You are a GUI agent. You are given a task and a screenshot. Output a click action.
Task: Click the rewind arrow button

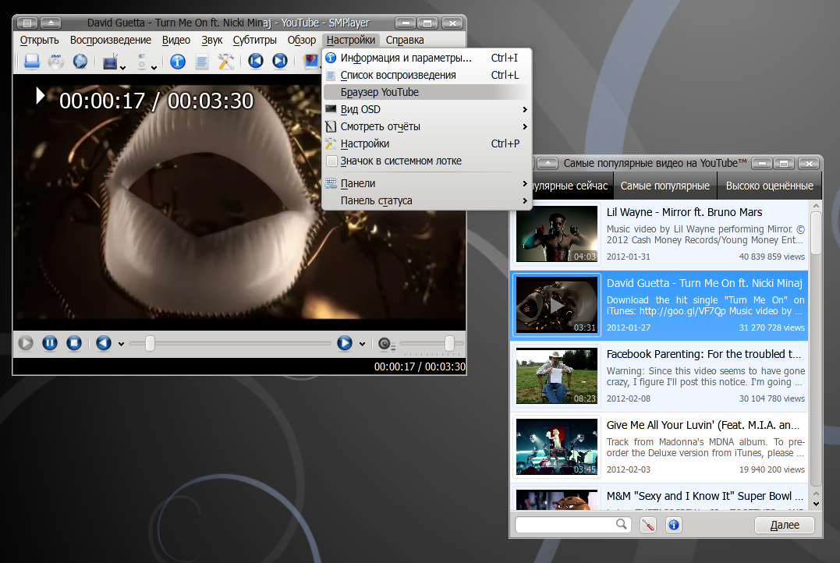click(104, 343)
